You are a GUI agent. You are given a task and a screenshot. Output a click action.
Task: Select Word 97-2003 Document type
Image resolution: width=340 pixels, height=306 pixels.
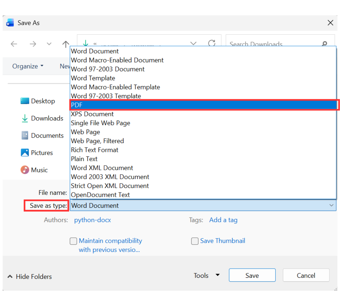click(x=203, y=69)
